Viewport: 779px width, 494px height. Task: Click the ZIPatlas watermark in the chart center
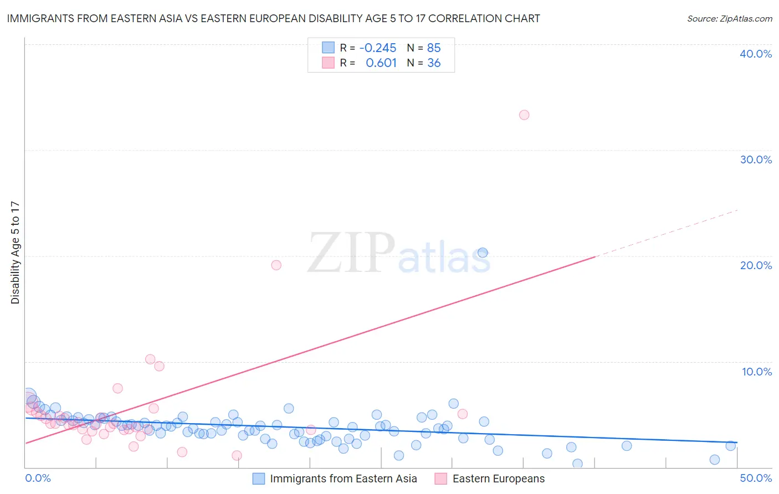399,253
